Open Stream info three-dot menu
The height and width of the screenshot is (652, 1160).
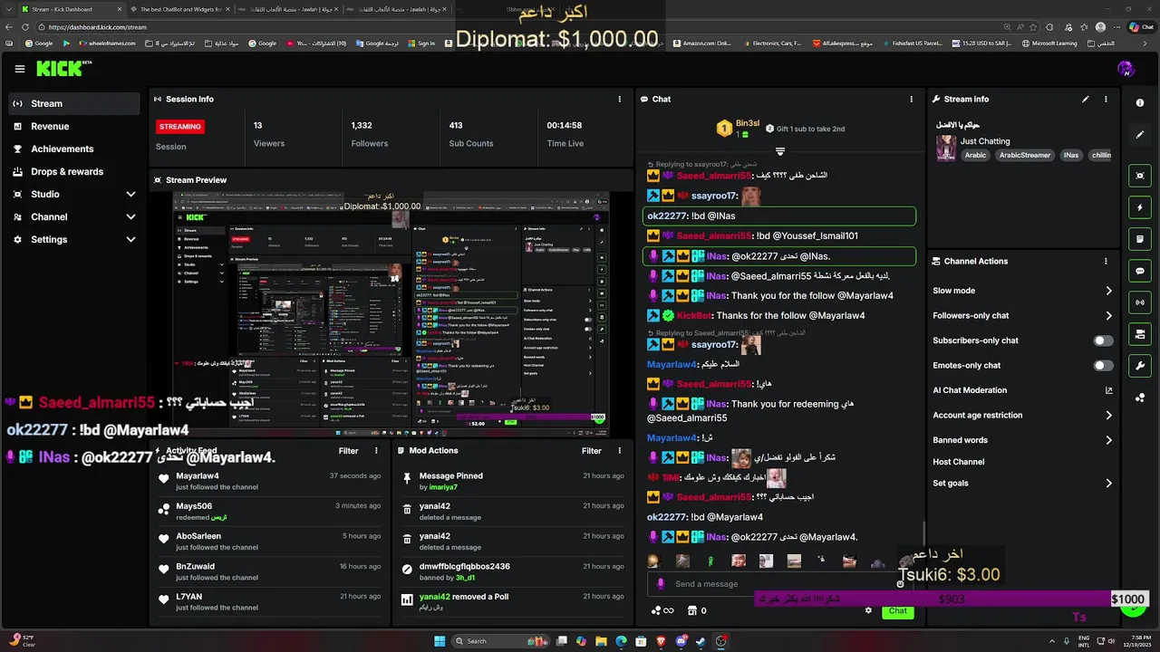1106,99
